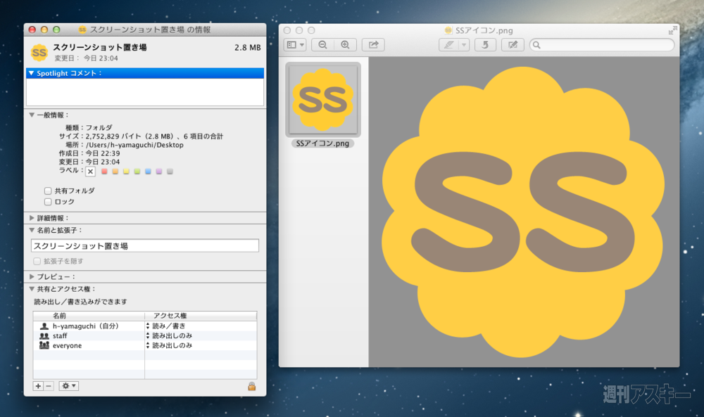Screen dimensions: 704x417
Task: Click the proxy icon in Preview title bar
Action: tap(448, 30)
